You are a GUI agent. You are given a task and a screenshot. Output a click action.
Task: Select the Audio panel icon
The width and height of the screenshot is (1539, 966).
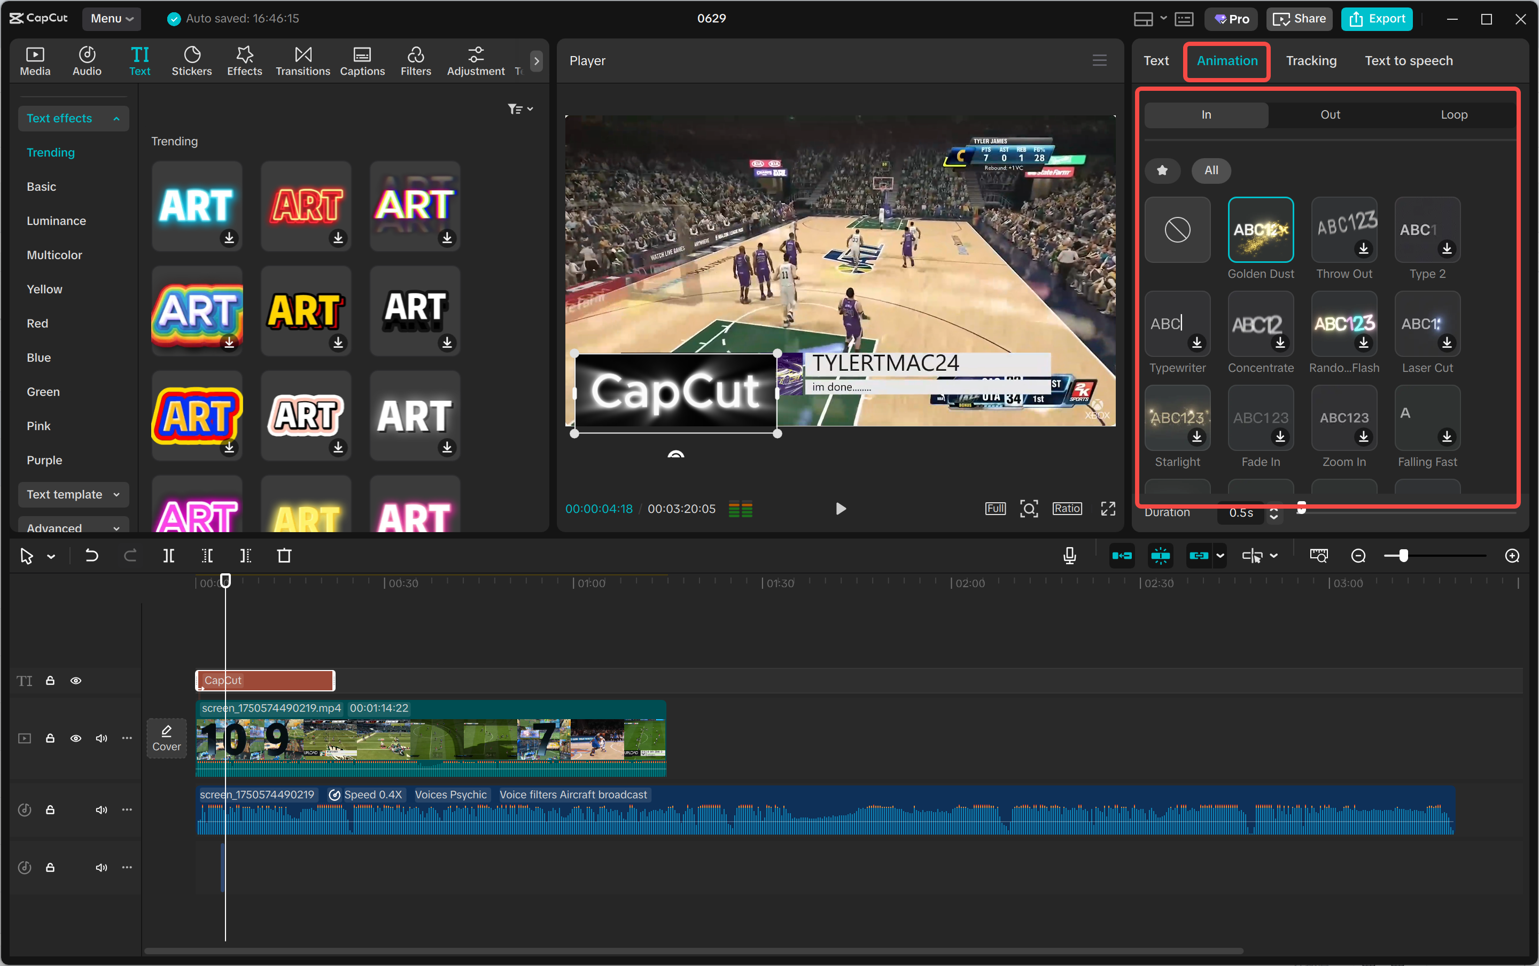coord(86,60)
